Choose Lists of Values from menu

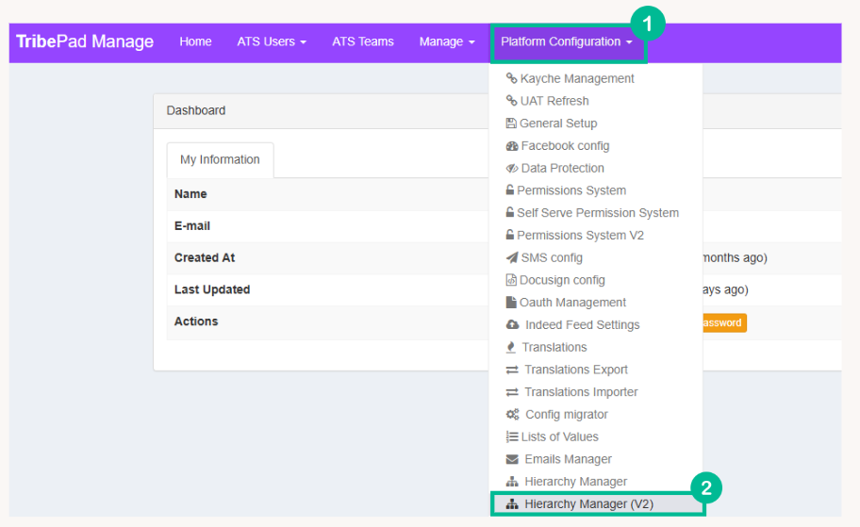(559, 436)
